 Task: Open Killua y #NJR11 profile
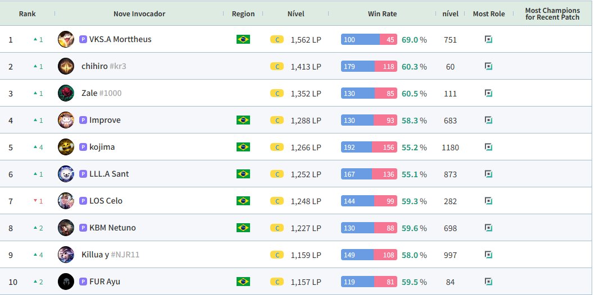pyautogui.click(x=111, y=255)
